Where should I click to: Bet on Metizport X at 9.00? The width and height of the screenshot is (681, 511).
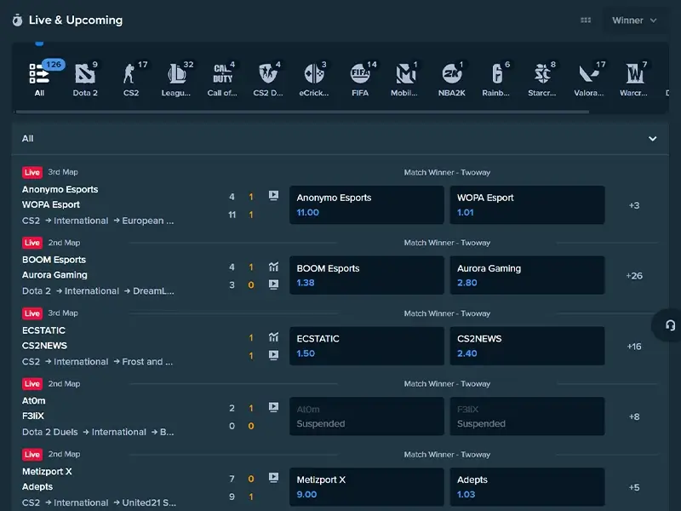tap(367, 487)
